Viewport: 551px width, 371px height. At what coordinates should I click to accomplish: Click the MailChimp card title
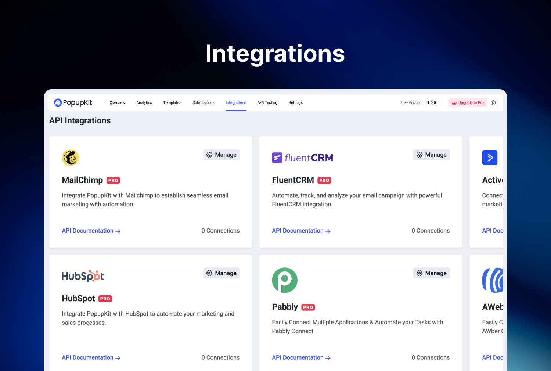click(x=82, y=180)
